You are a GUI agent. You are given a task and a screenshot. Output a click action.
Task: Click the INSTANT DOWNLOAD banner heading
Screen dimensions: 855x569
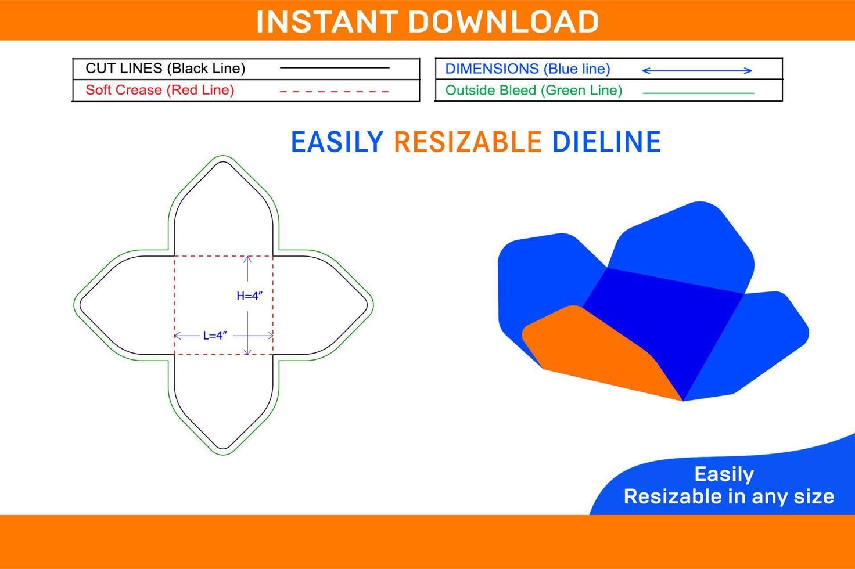tap(427, 21)
